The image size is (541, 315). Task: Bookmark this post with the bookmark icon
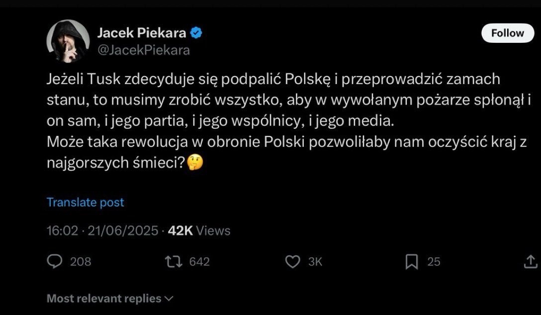coord(412,262)
